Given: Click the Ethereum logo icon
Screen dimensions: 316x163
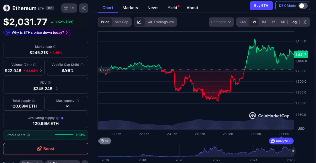Looking at the screenshot, I should 7,8.
